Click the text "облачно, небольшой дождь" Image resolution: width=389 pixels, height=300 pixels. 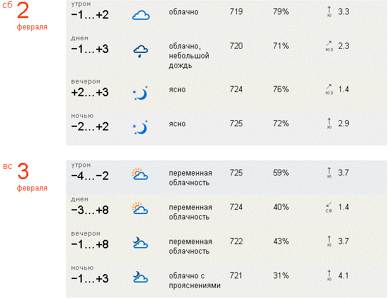tap(188, 51)
